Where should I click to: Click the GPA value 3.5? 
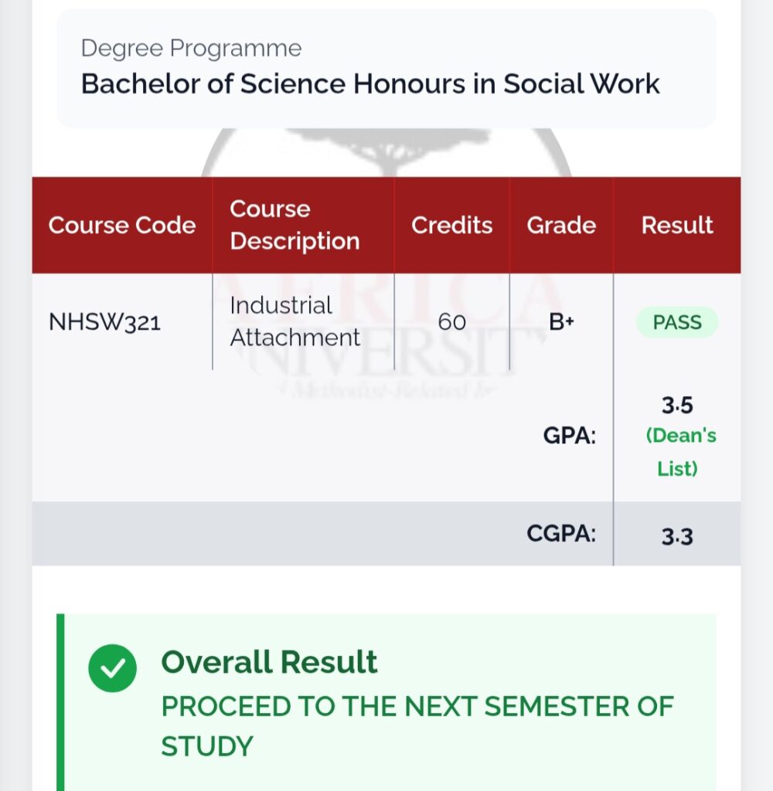[x=677, y=406]
